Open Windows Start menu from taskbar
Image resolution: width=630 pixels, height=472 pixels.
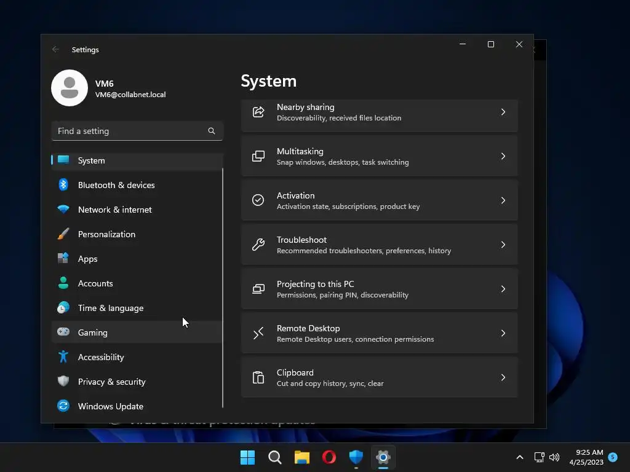[247, 457]
